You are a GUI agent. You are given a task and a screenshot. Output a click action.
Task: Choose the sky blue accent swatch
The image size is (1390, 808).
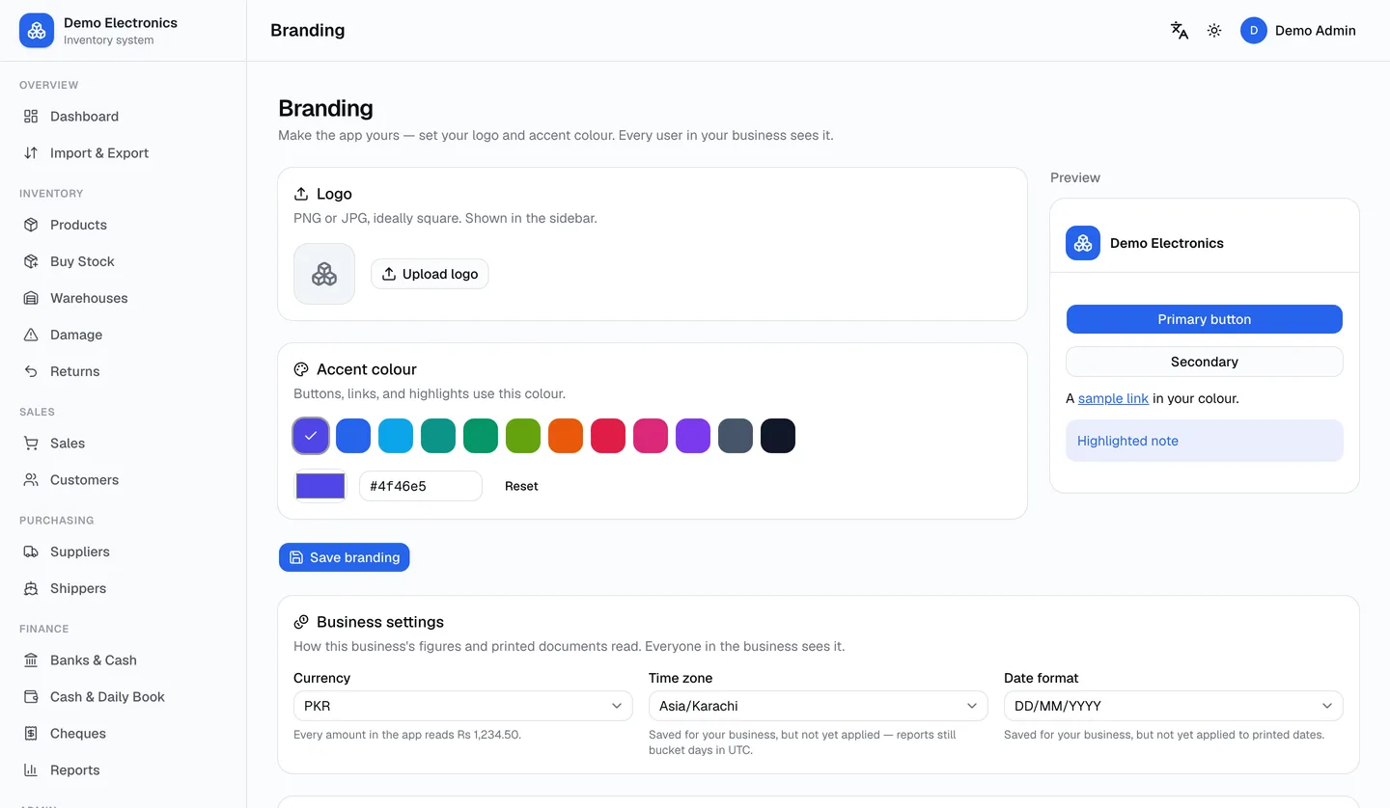396,436
